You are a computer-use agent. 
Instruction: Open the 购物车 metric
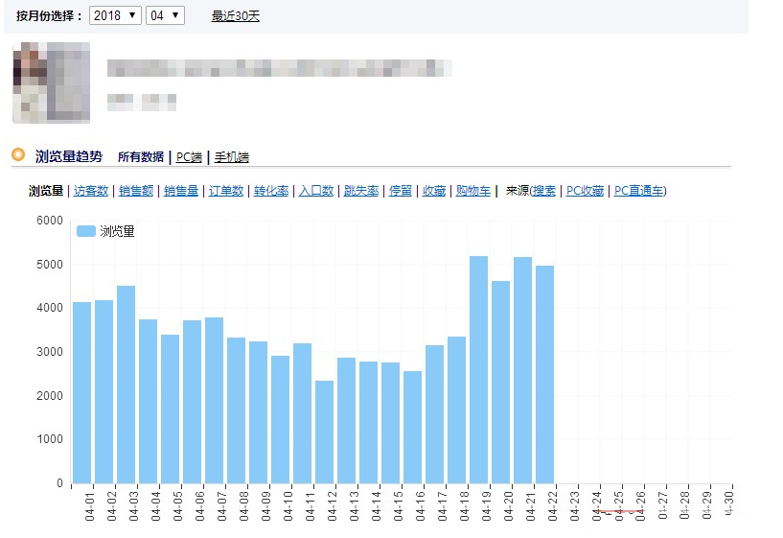(473, 191)
